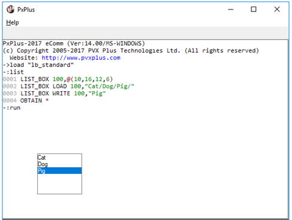Viewport: 292px width, 220px height.
Task: Click the OBTAIN * line 0004
Action: (26, 101)
